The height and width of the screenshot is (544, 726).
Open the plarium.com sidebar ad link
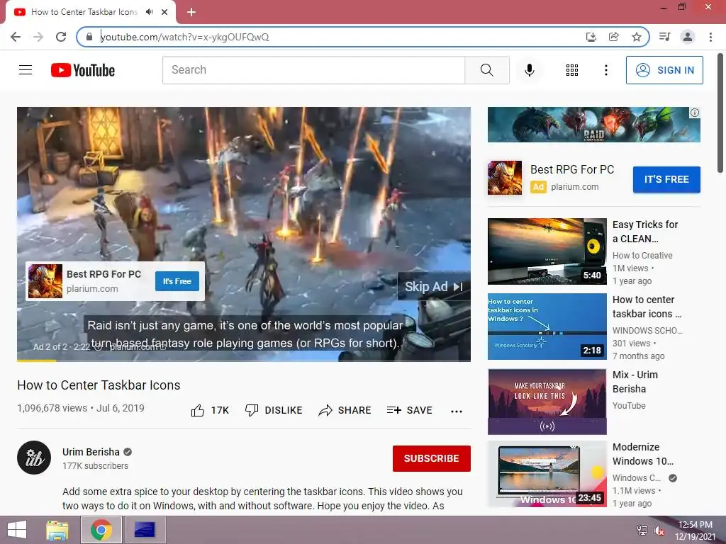tap(574, 187)
